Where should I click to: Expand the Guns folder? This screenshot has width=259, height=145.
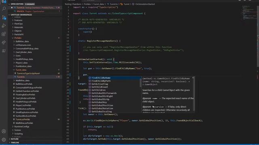pos(18,56)
